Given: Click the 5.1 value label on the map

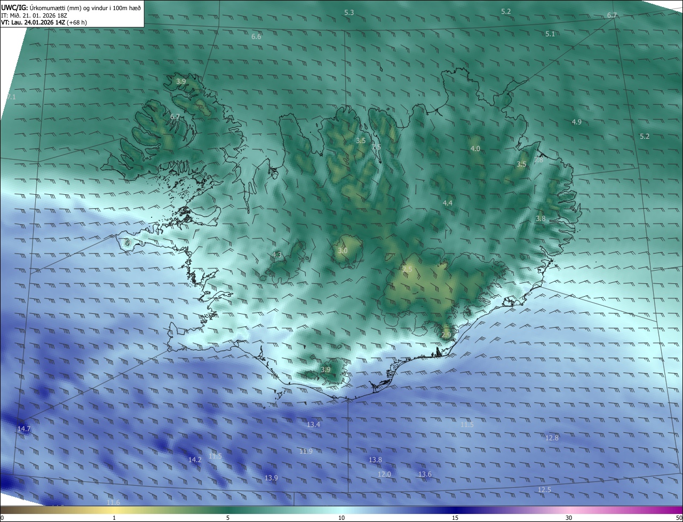Looking at the screenshot, I should click(550, 34).
